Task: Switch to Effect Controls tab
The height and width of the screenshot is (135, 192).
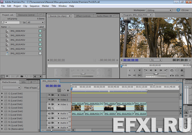Action: point(84,16)
